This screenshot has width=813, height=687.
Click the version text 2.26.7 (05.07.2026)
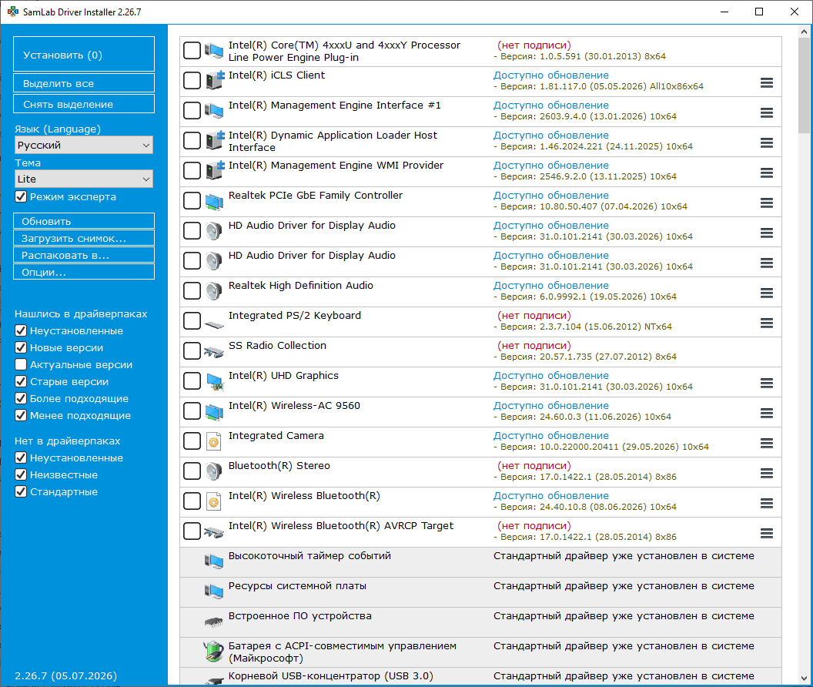(66, 675)
